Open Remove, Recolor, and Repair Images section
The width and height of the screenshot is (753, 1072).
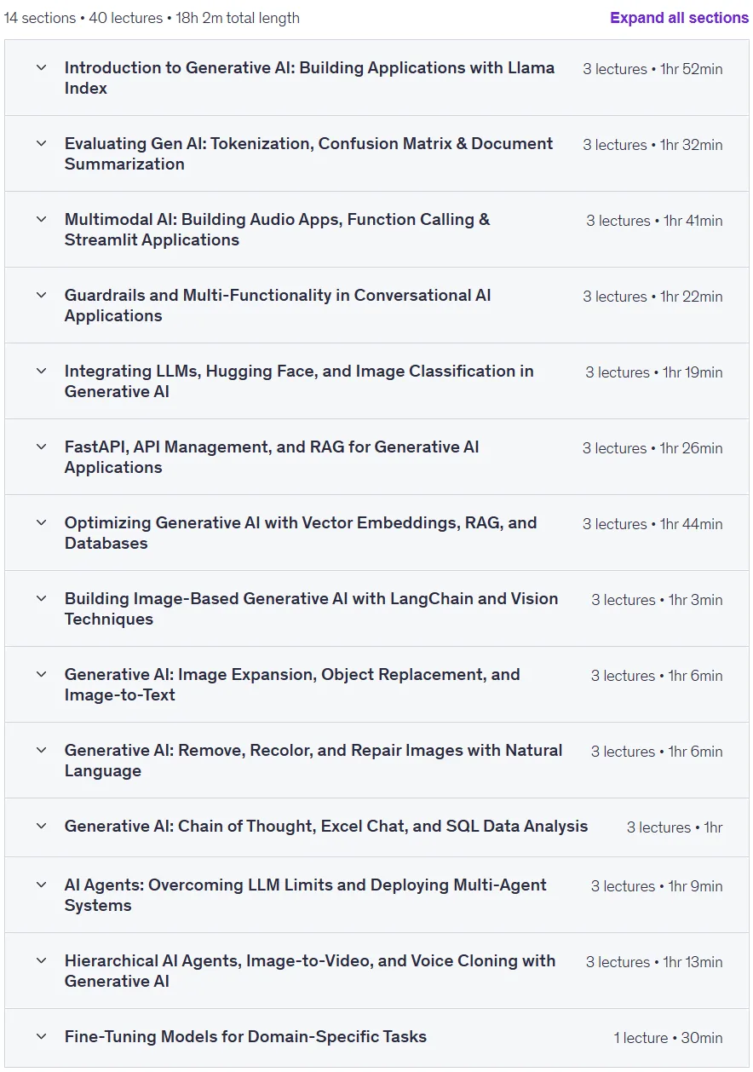[x=313, y=760]
